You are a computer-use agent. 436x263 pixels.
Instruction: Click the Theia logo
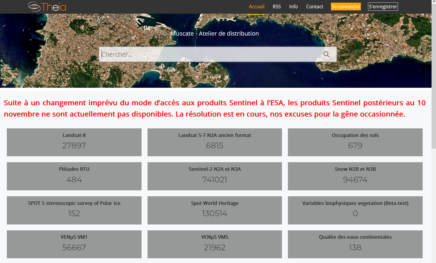pyautogui.click(x=47, y=7)
